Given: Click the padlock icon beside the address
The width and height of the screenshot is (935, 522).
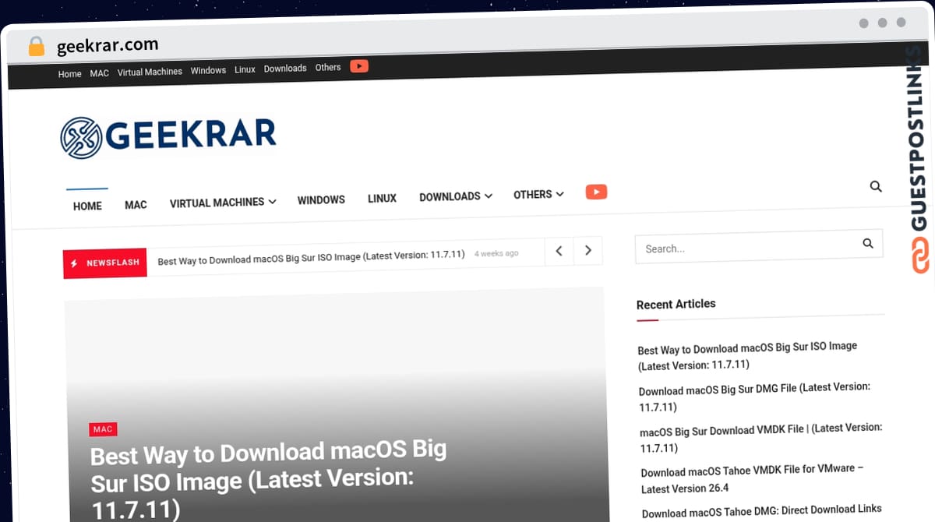Looking at the screenshot, I should tap(37, 47).
